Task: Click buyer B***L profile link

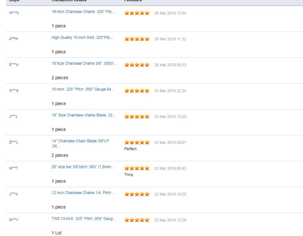Action: coord(14,142)
